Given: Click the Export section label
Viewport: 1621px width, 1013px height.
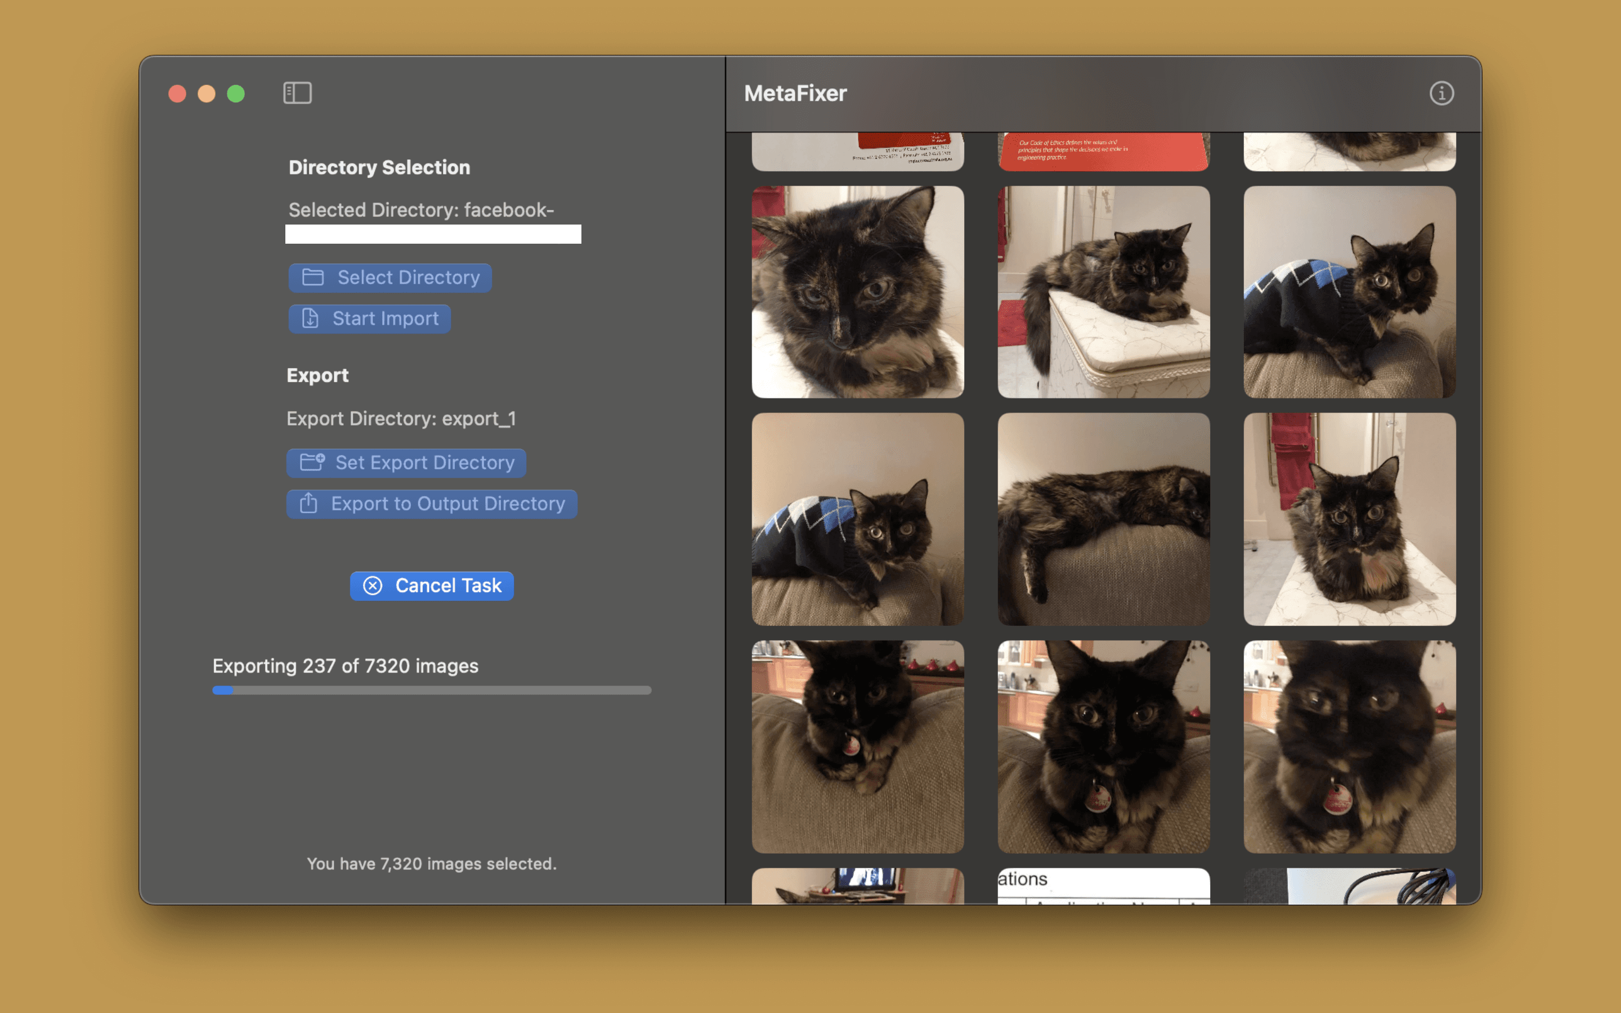Looking at the screenshot, I should click(x=317, y=375).
